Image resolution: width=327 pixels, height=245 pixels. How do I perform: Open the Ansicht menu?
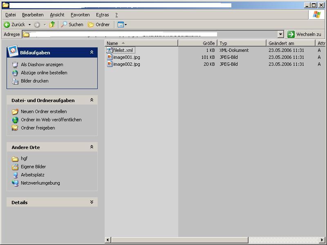[57, 15]
